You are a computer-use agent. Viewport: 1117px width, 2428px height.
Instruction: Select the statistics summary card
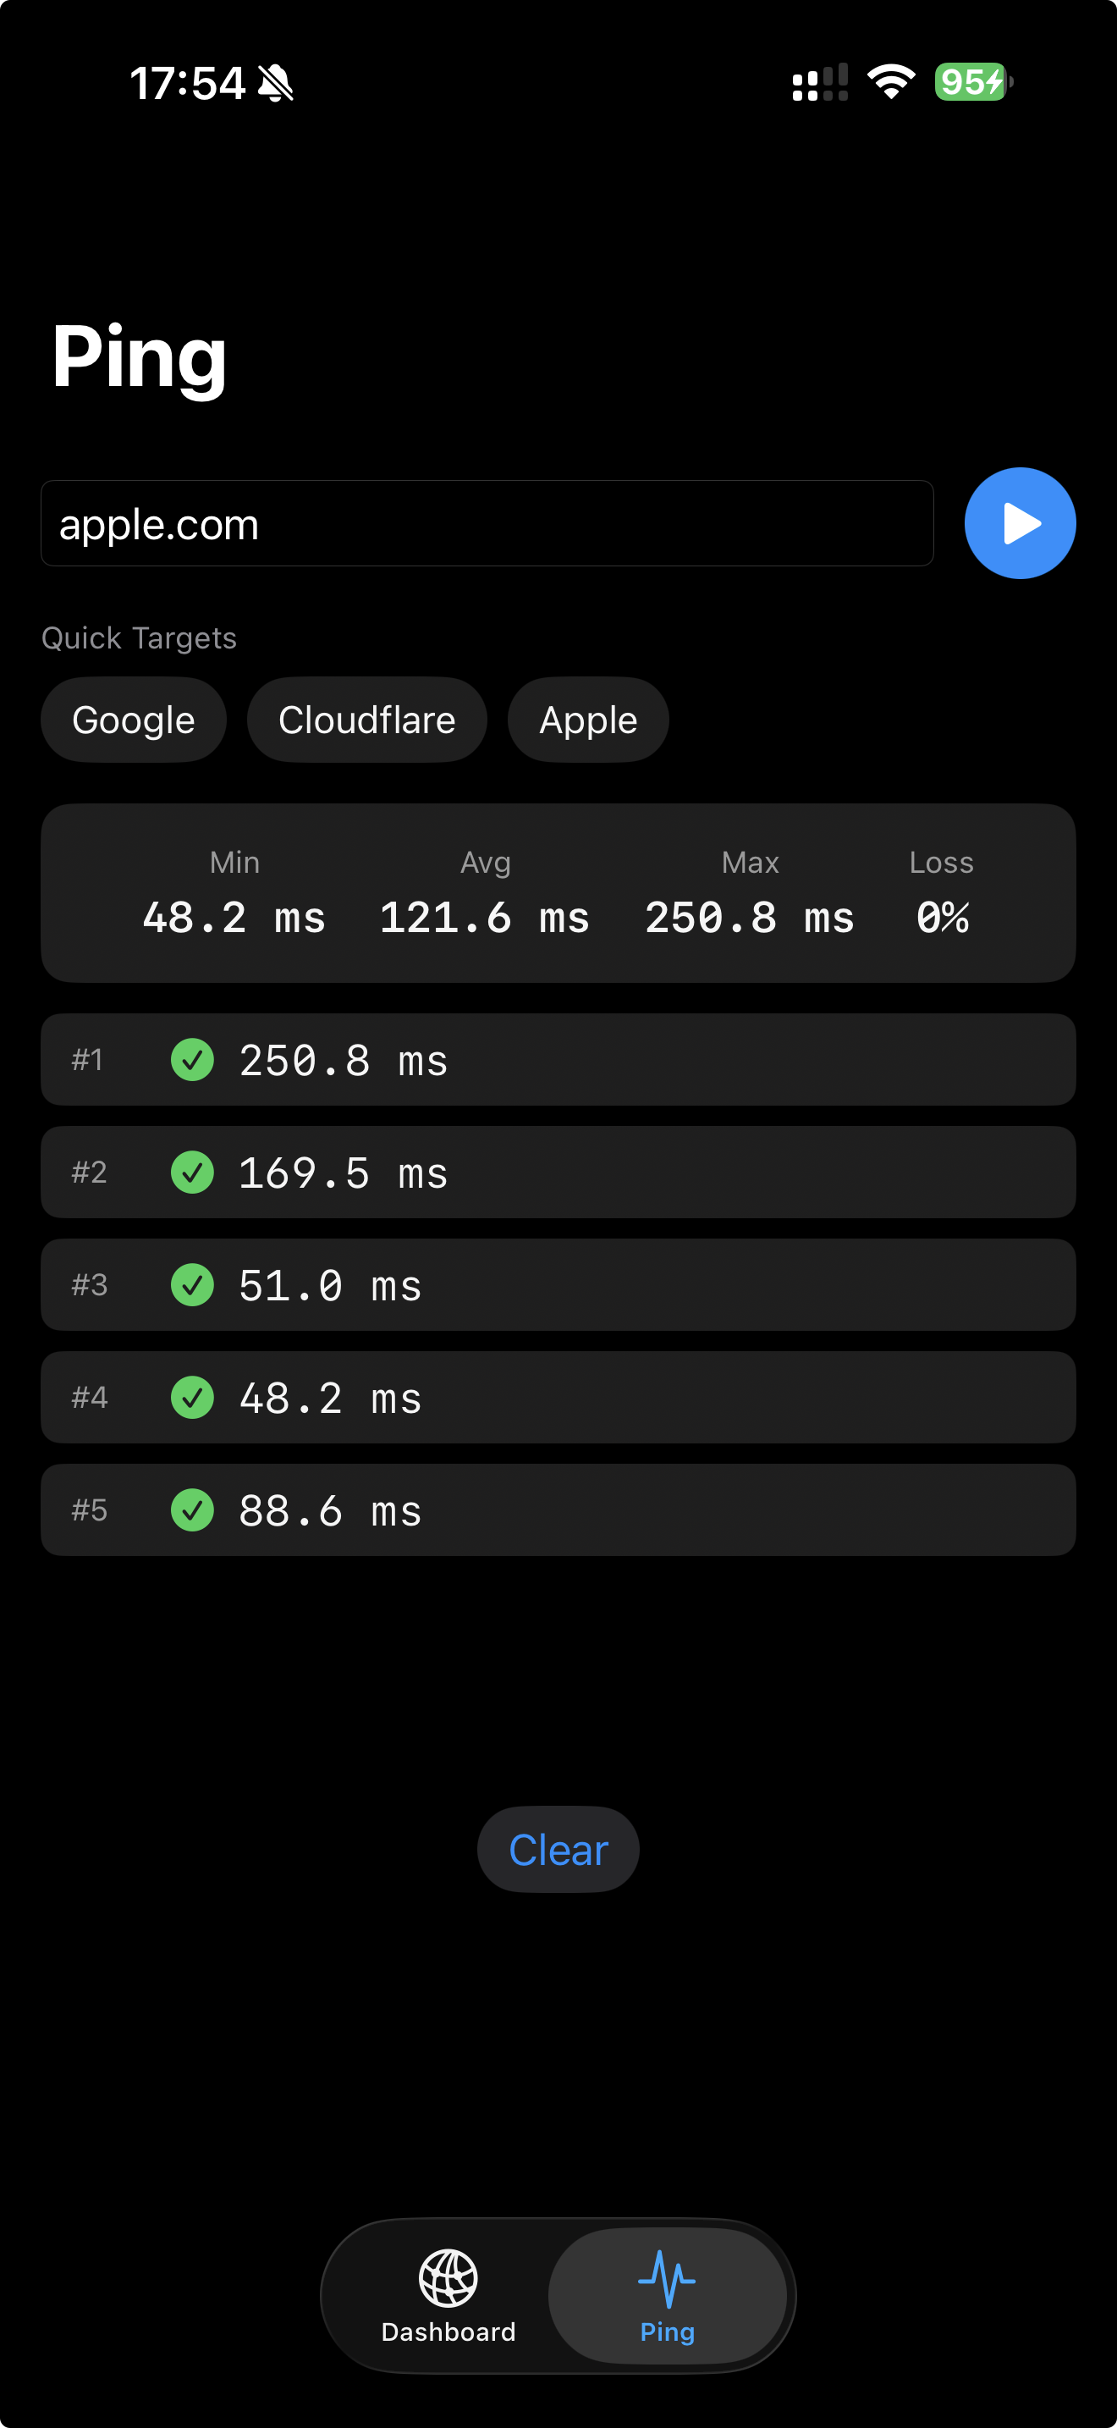point(558,892)
